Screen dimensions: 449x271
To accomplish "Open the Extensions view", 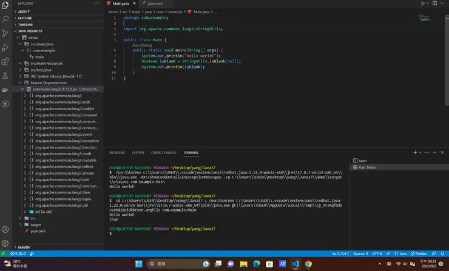I will 6,62.
